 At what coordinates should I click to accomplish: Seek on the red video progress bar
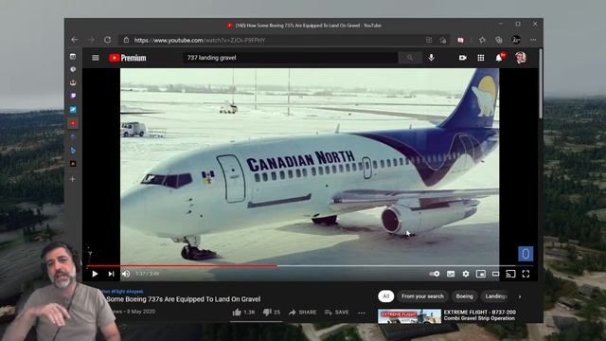310,266
